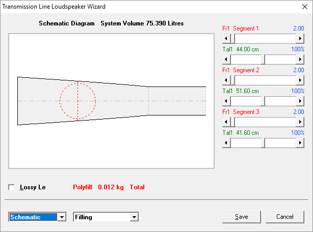
Task: Click the Fr1 Segment 3 slider thumb
Action: tap(233, 122)
